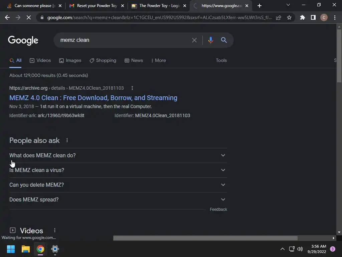The height and width of the screenshot is (257, 342).
Task: Open People also ask options menu
Action: coord(67,140)
